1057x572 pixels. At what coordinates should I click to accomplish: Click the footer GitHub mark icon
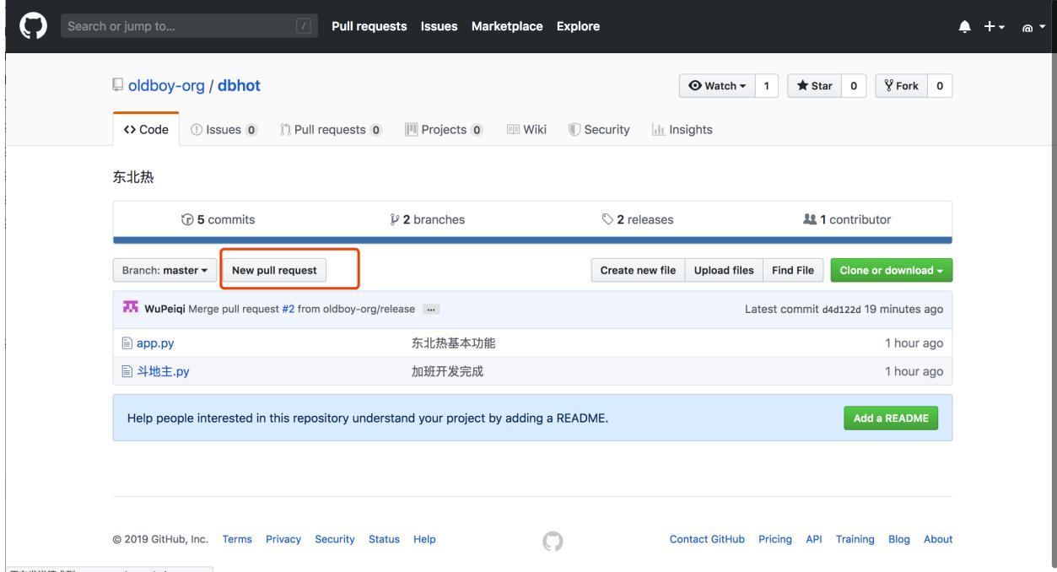click(x=552, y=540)
